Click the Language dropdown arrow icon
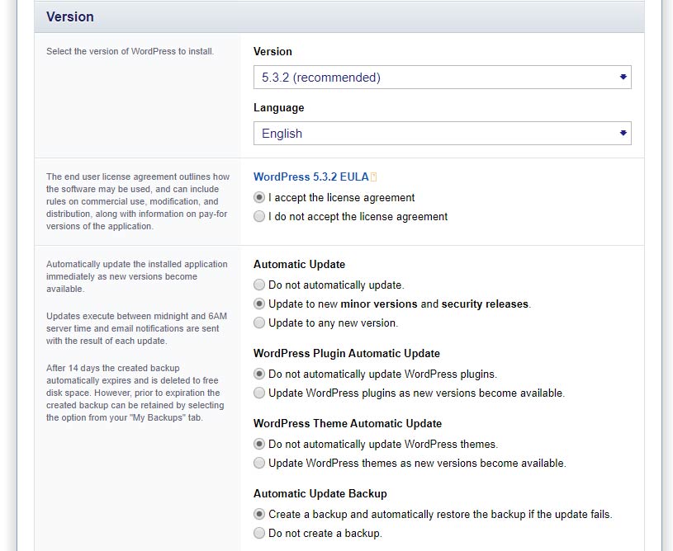 point(623,134)
